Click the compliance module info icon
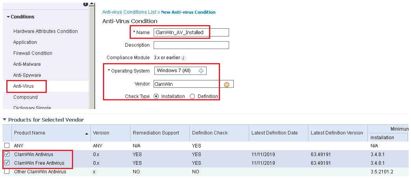Screen dimensions: 411x180 click(x=184, y=58)
